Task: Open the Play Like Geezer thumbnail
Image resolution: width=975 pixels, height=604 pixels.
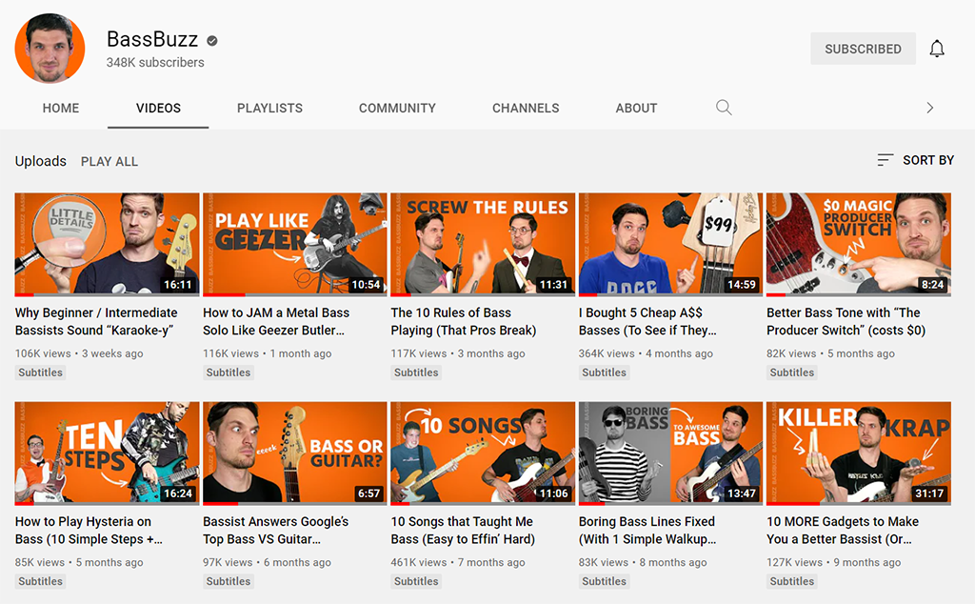Action: click(x=295, y=243)
